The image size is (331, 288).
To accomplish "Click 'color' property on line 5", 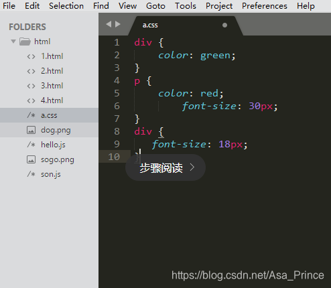I will [x=173, y=94].
